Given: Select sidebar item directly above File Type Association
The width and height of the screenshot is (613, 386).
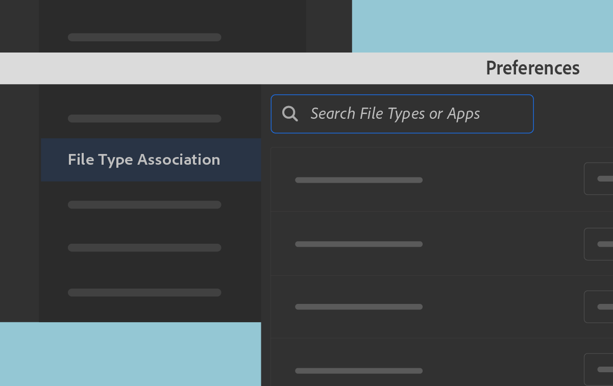Looking at the screenshot, I should tap(144, 119).
